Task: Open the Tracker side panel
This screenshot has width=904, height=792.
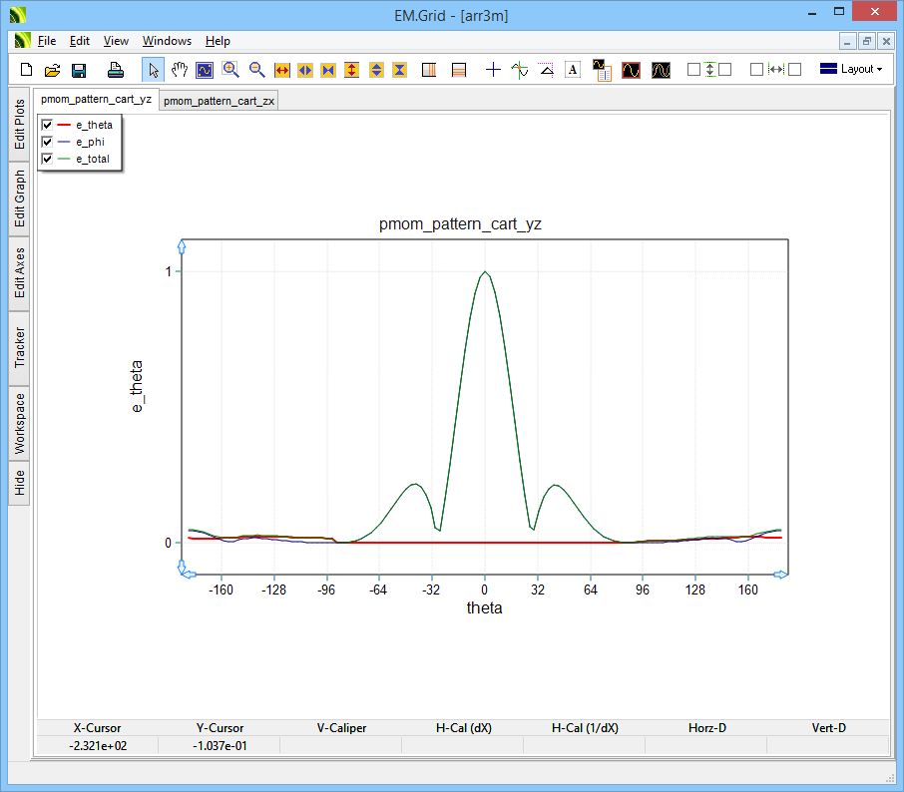Action: 20,347
